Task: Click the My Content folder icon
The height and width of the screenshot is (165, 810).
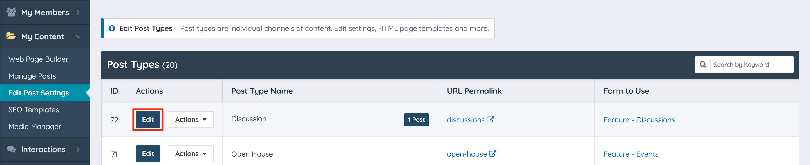Action: click(x=11, y=36)
